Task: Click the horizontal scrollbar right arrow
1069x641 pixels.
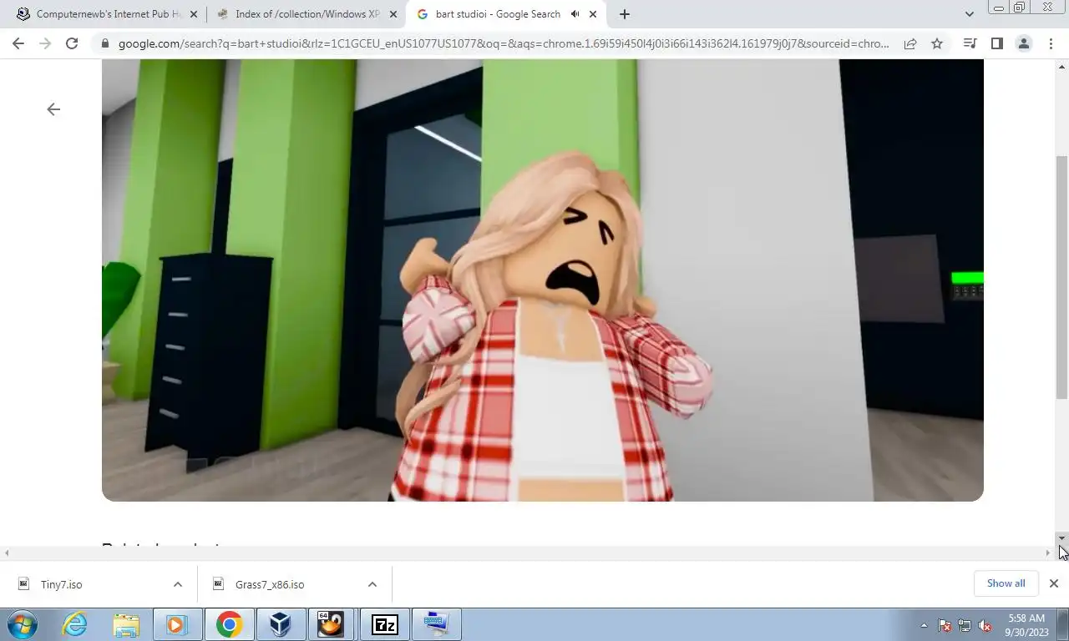Action: [1048, 553]
